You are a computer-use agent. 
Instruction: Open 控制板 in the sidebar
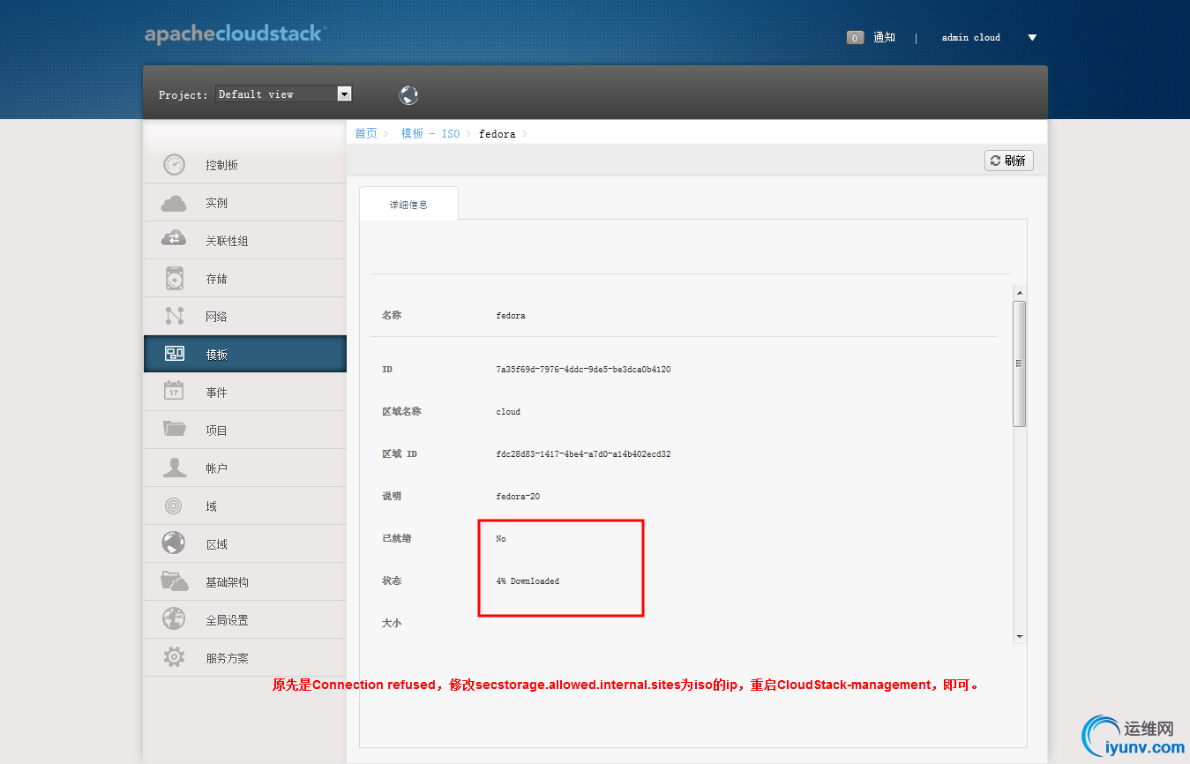[245, 165]
